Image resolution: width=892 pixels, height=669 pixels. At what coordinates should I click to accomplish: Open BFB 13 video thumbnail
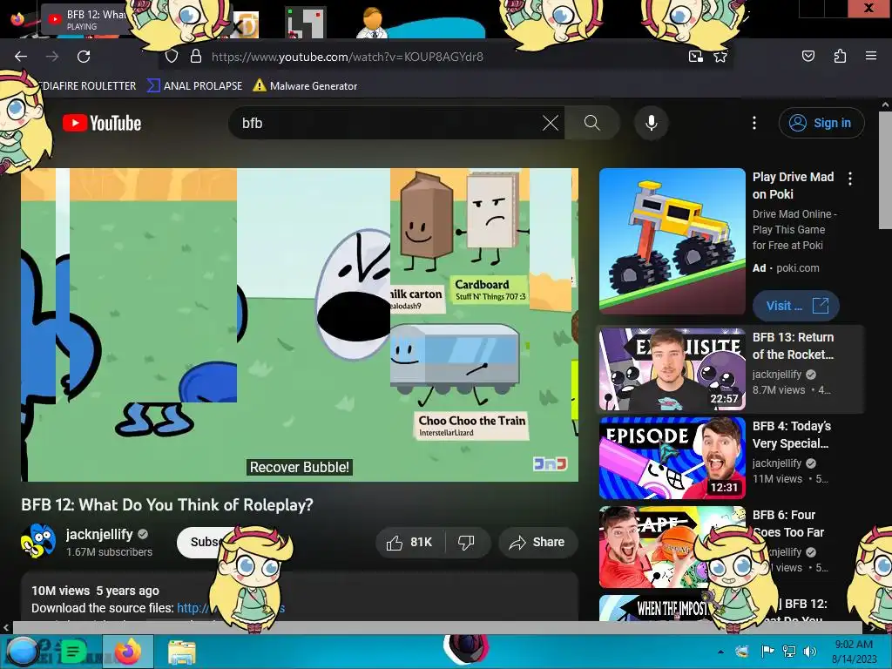(672, 369)
